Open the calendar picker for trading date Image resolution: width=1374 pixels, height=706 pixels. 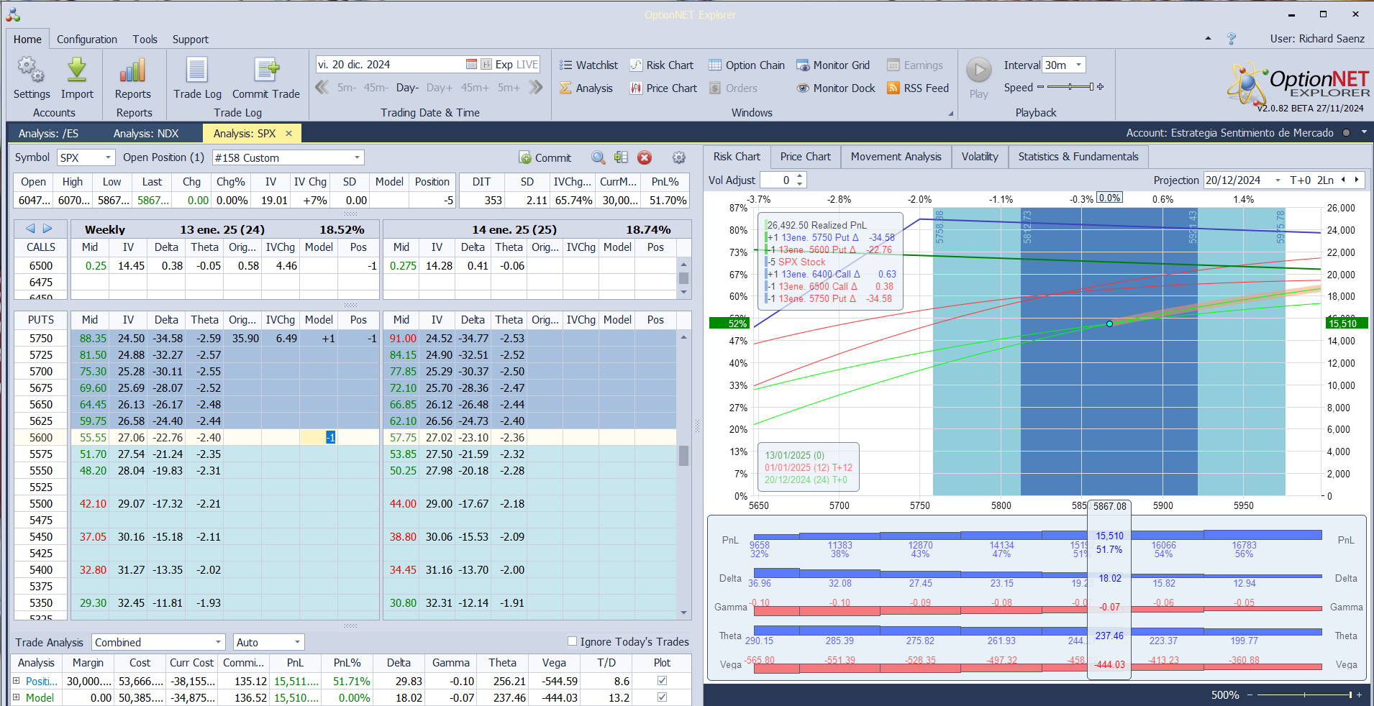[x=471, y=65]
